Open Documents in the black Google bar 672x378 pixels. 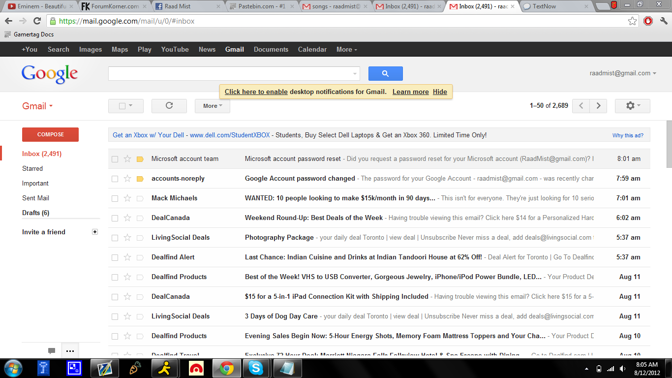coord(271,49)
